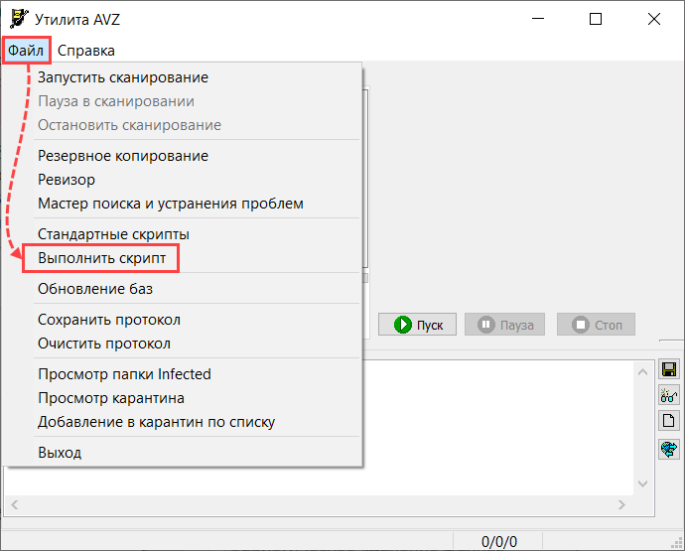Pick Сохранить протокол menu item

coord(184,320)
